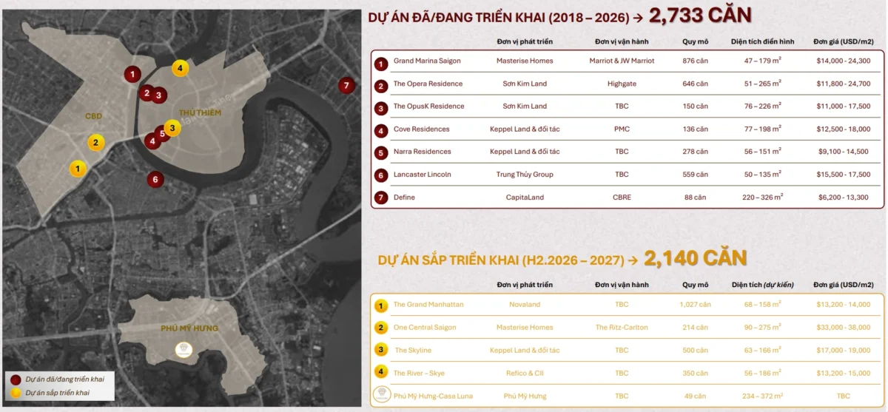888x412 pixels.
Task: Click red map marker 1 near the CBD
Action: click(132, 73)
